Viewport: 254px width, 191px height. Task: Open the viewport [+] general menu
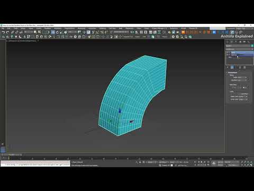7,41
